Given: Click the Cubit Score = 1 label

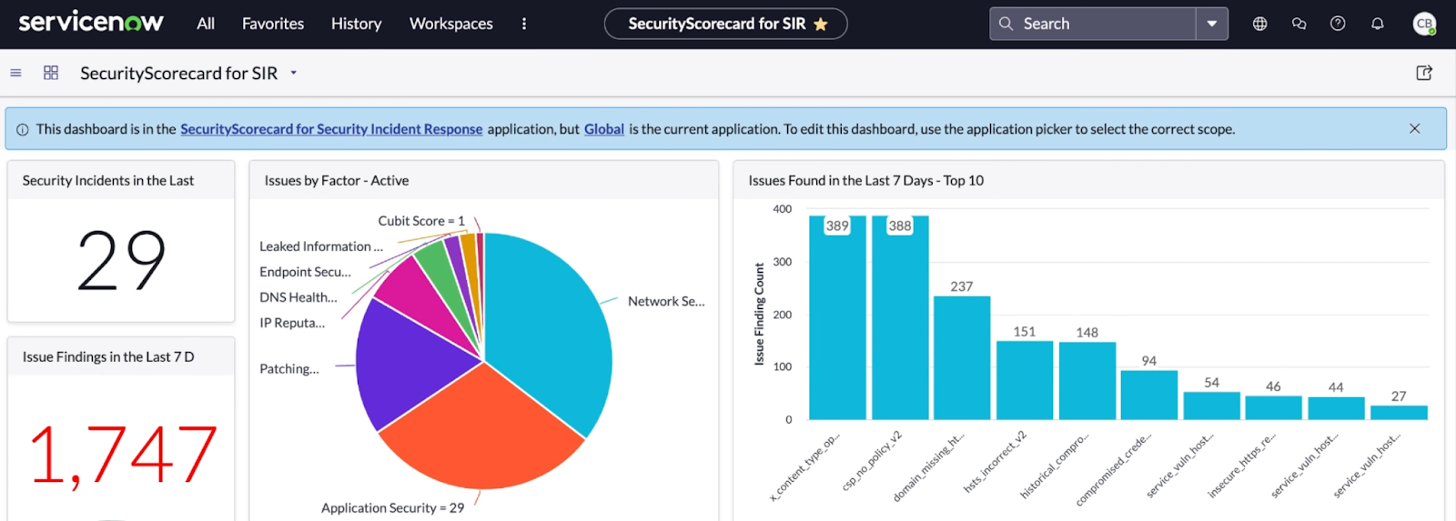Looking at the screenshot, I should point(421,220).
